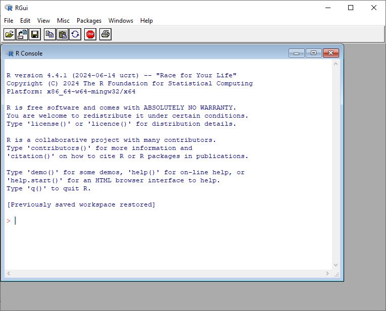Expand the View menu
The width and height of the screenshot is (386, 311).
click(43, 21)
